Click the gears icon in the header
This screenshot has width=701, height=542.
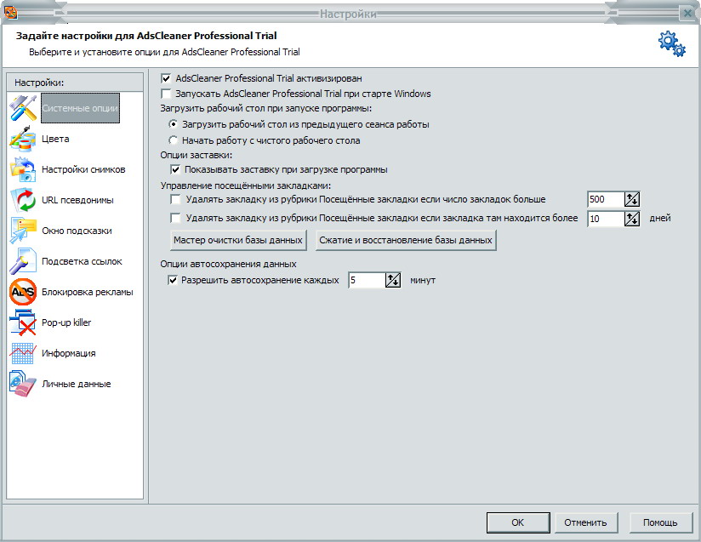(x=672, y=44)
